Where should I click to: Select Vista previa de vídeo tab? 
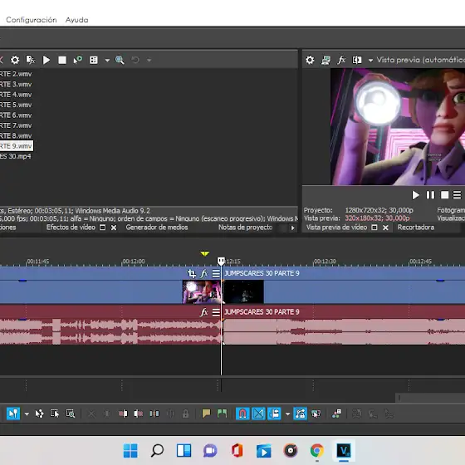point(336,228)
